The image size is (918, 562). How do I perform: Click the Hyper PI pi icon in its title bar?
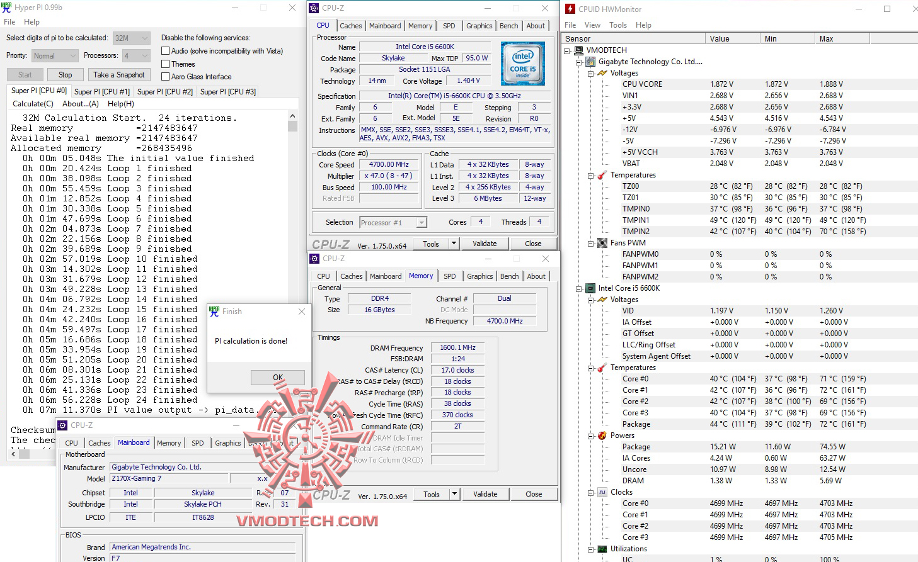coord(7,7)
